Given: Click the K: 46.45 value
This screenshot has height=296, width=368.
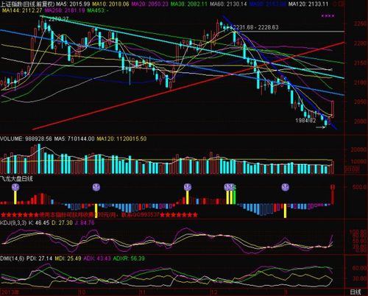Looking at the screenshot, I should (39, 223).
